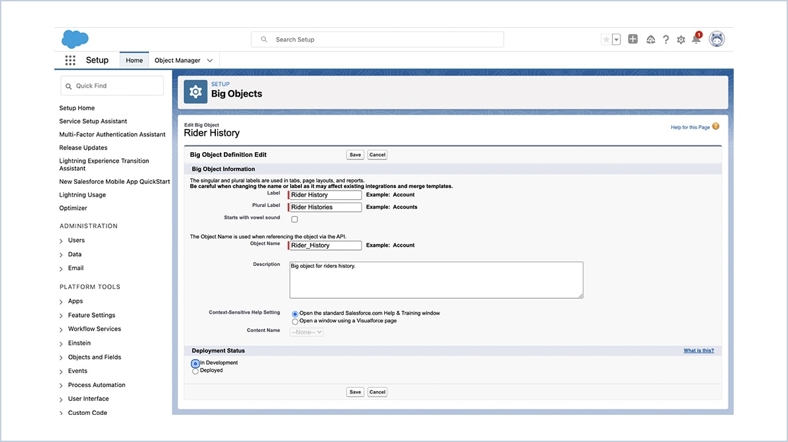Check the Starts with vowel sound checkbox
This screenshot has width=788, height=442.
click(294, 219)
